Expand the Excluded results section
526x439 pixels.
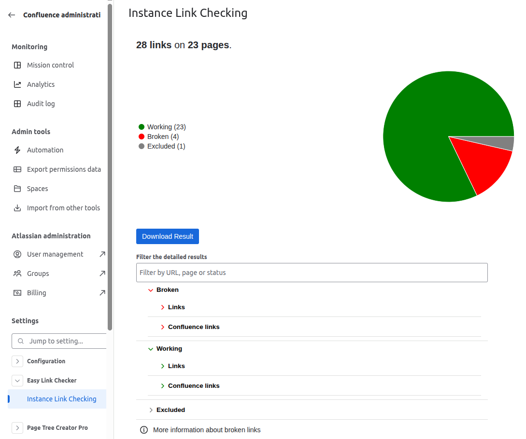point(151,410)
